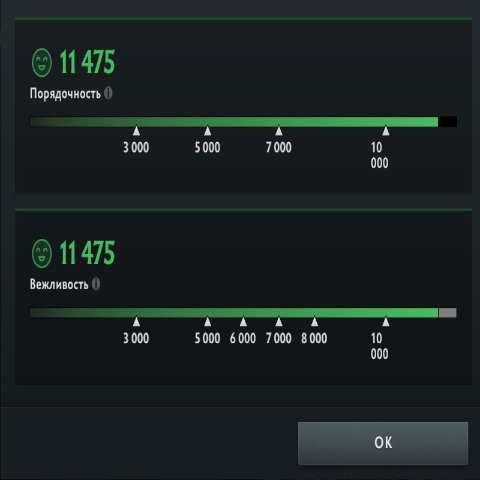Click the Порядочность progress bar
480x480 pixels.
(x=240, y=120)
